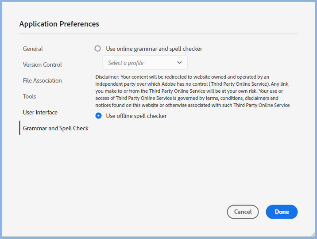
Task: Open the 'Select a profile' dropdown
Action: (145, 63)
